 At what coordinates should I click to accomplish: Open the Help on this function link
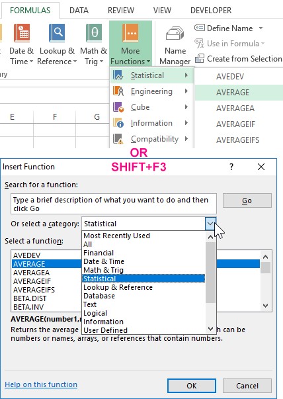41,384
